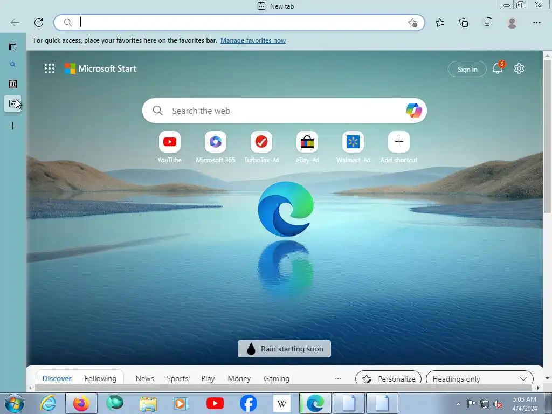Open the Sports feed tab
Screen dimensions: 552x414
click(177, 378)
